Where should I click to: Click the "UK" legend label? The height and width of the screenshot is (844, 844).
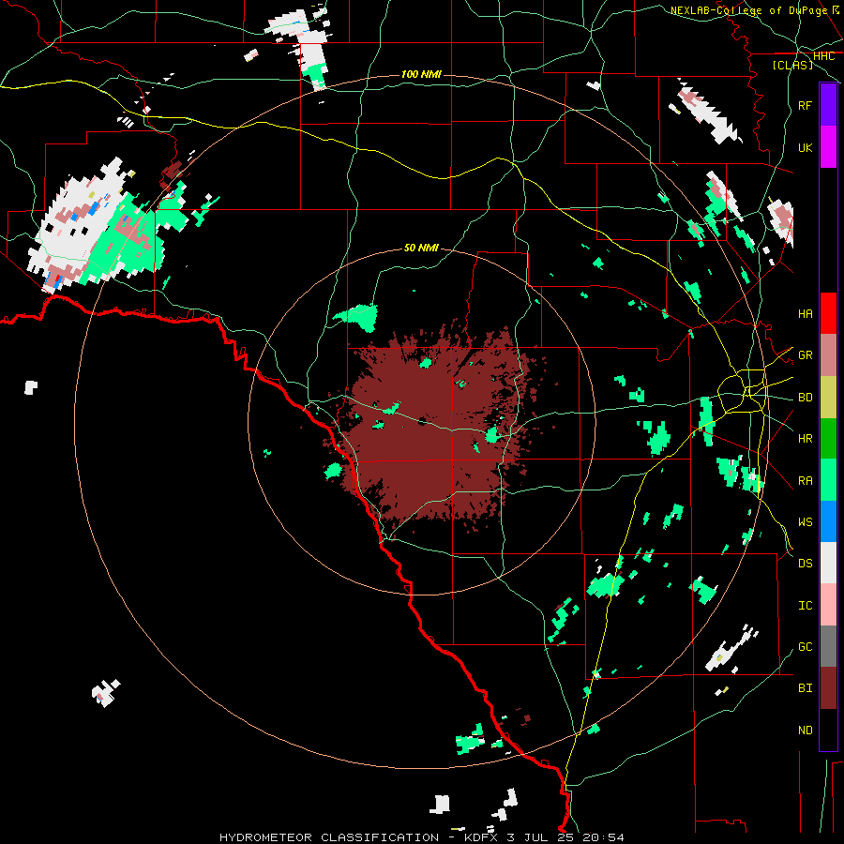tap(806, 147)
